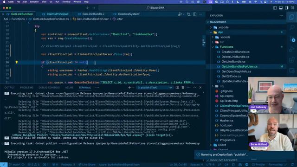The image size is (297, 167).
Task: Click Ln 26, Col position in status bar
Action: click(178, 165)
